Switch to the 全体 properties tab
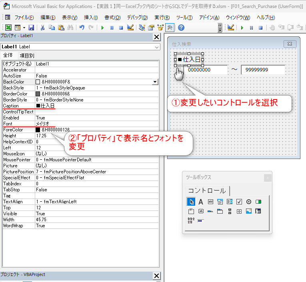Screen dimensions: 306x282 pos(8,55)
